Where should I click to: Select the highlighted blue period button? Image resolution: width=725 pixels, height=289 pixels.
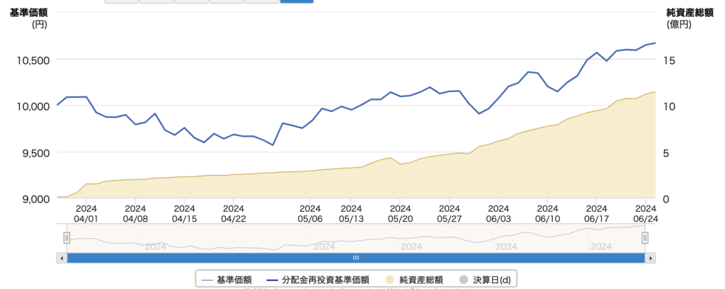pyautogui.click(x=297, y=1)
